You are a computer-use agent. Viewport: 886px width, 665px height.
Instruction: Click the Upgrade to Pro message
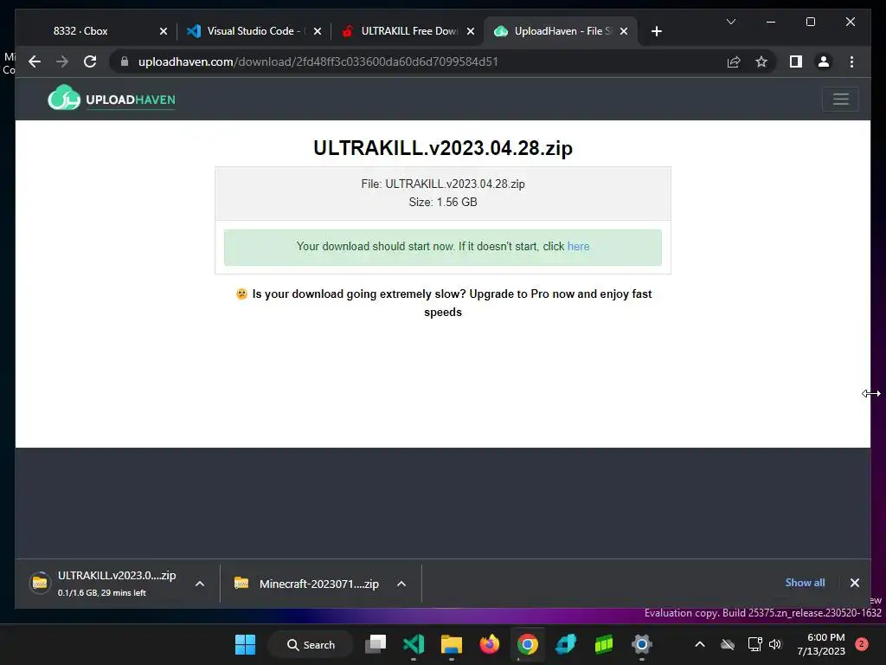coord(443,303)
